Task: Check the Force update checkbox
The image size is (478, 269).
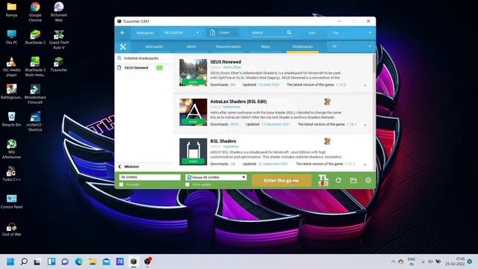Action: tap(187, 185)
